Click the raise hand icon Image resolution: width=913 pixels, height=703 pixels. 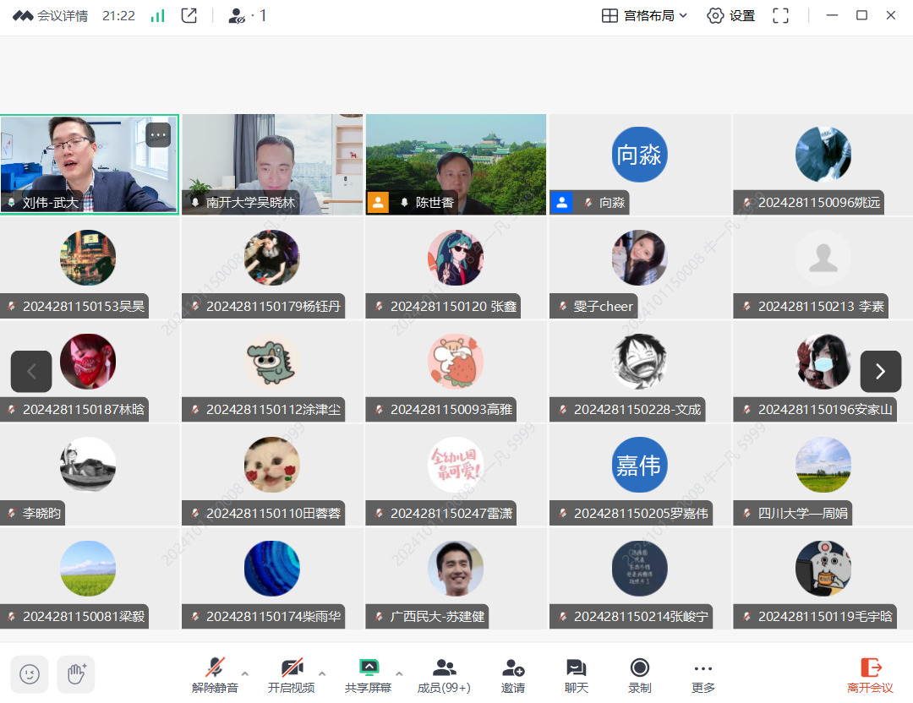(76, 674)
